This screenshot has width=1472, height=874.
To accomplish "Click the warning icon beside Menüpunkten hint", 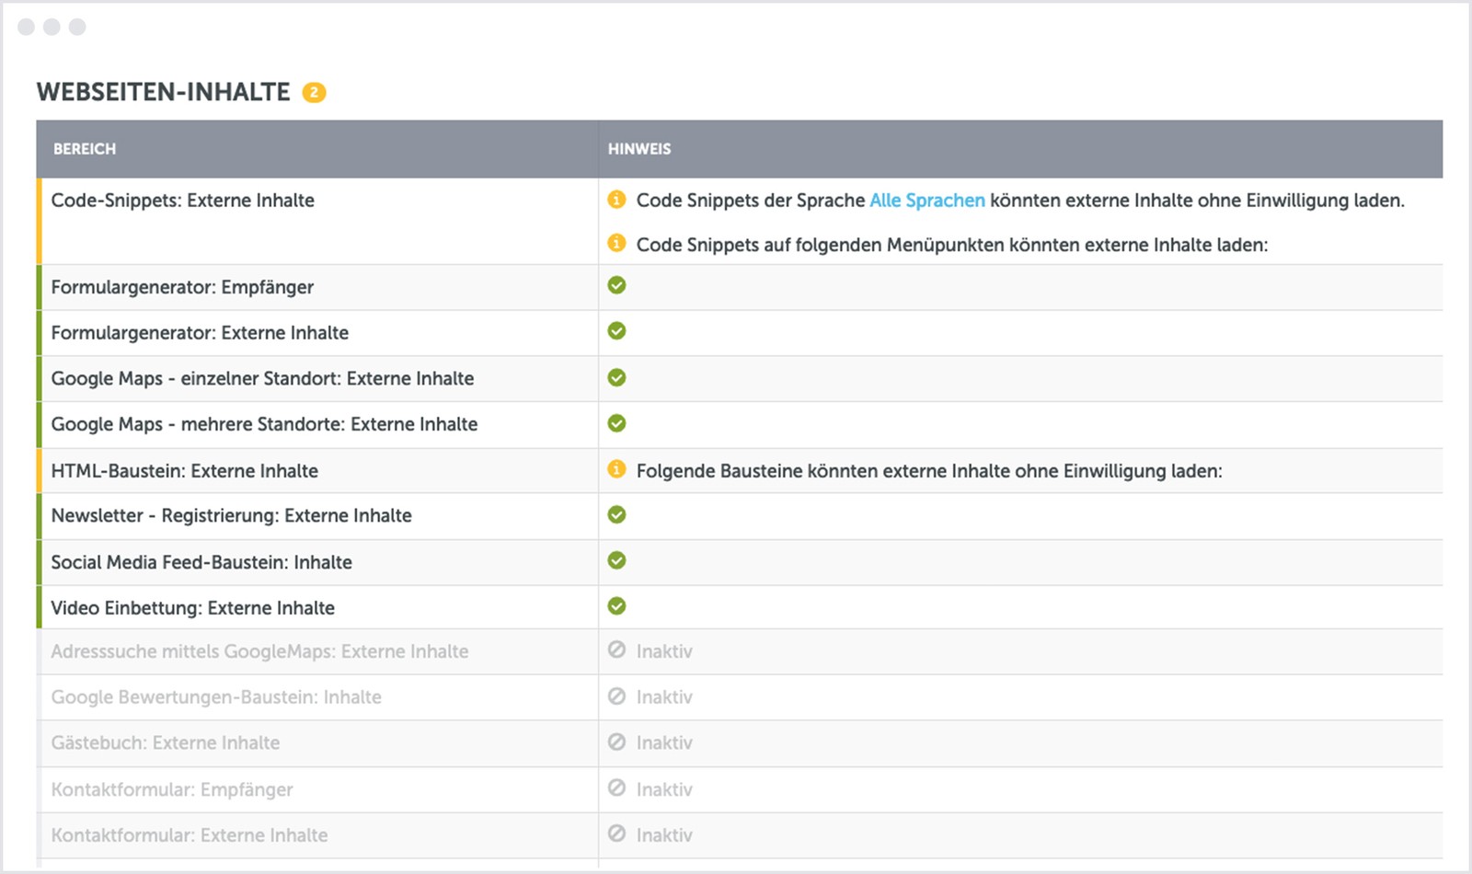I will [616, 244].
